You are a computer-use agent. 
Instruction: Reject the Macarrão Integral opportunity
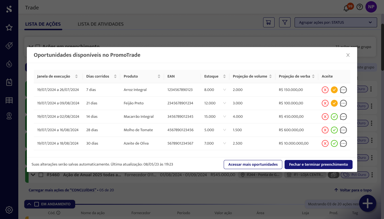tap(325, 117)
